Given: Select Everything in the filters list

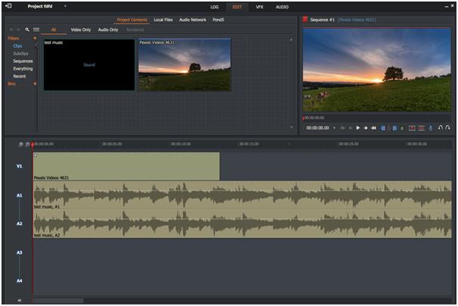Looking at the screenshot, I should (23, 69).
